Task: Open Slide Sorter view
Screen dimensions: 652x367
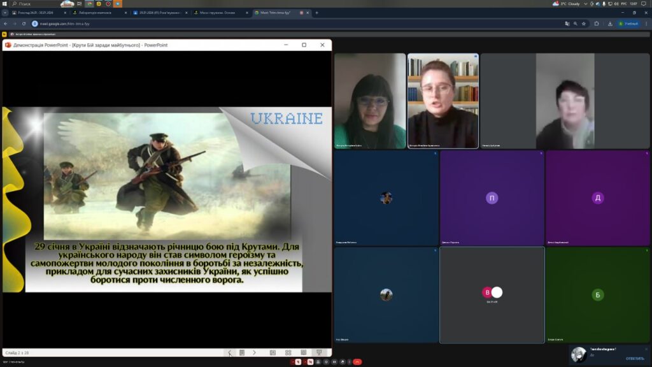Action: pyautogui.click(x=288, y=352)
